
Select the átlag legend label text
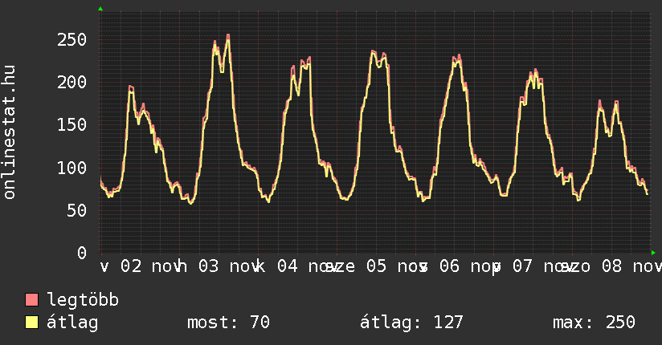point(72,323)
